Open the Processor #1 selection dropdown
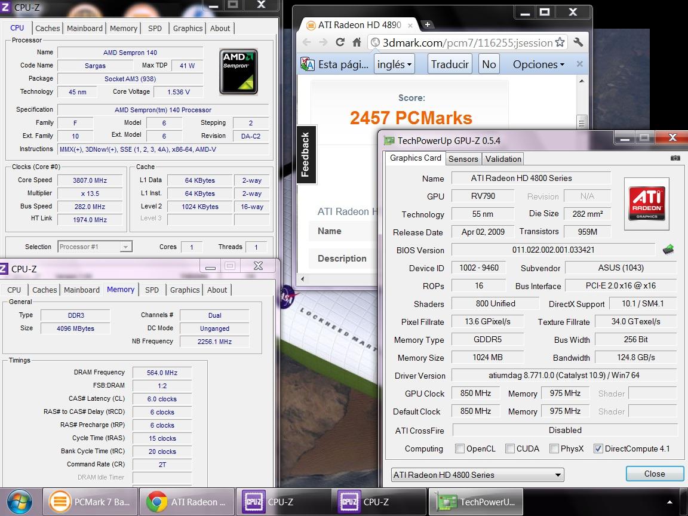 pos(95,247)
